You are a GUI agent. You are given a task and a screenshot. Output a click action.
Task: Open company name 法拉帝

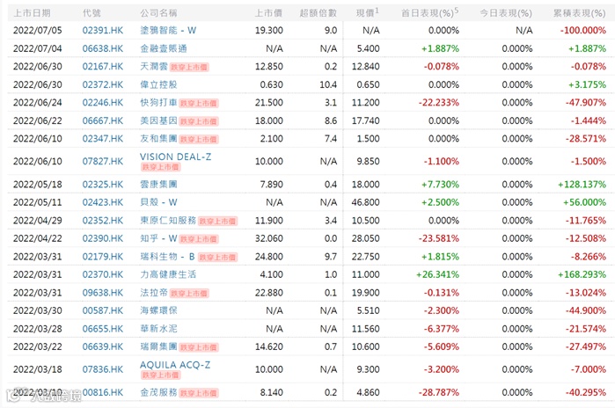tap(154, 293)
